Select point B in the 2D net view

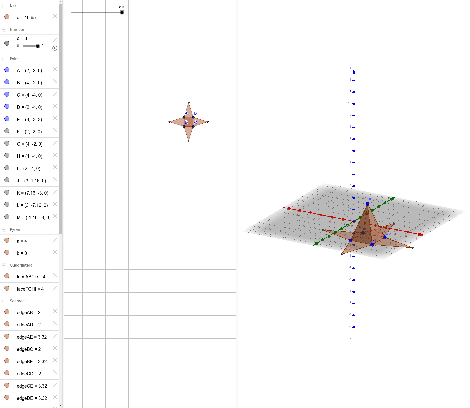193,117
